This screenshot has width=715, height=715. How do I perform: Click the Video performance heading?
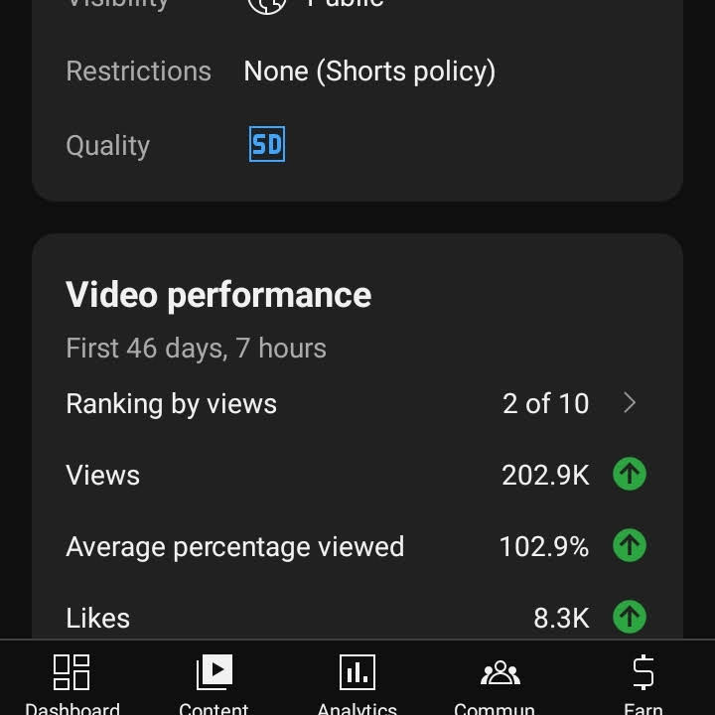218,295
